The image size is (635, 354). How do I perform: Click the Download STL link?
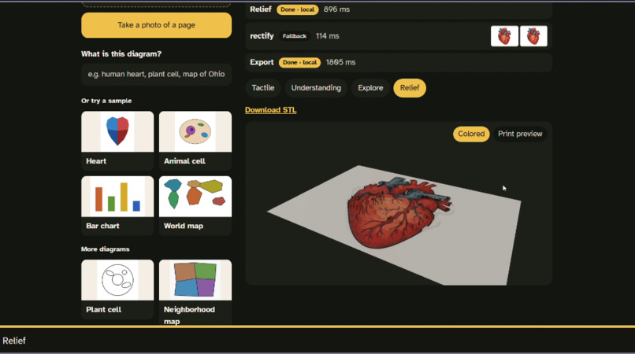pyautogui.click(x=270, y=110)
